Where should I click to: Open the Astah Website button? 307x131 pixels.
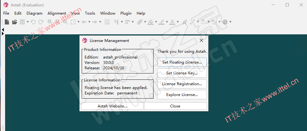coord(112,106)
